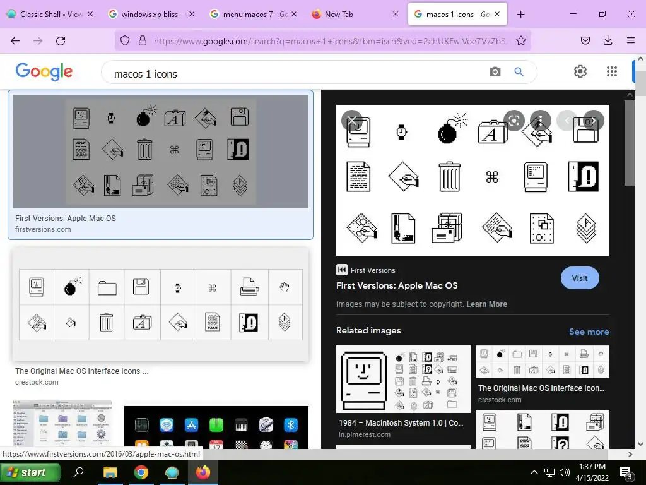This screenshot has width=646, height=485.
Task: Open related crestock.com image thumbnail
Action: coord(542,362)
